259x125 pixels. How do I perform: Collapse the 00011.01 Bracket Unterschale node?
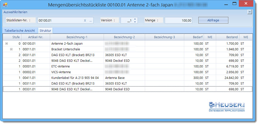11,49
